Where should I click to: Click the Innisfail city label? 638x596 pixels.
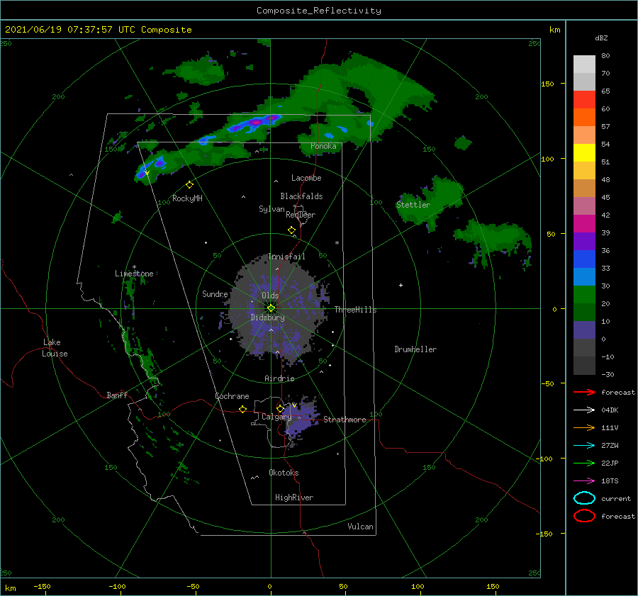tap(286, 257)
